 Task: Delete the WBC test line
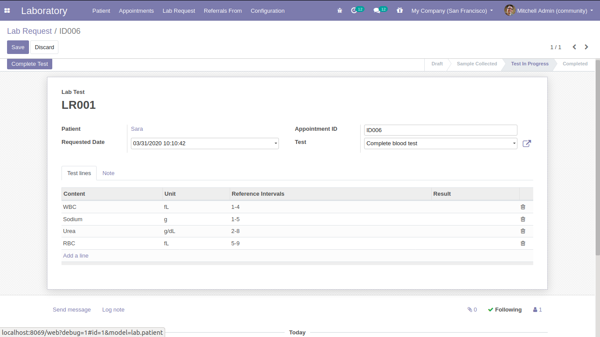point(523,207)
